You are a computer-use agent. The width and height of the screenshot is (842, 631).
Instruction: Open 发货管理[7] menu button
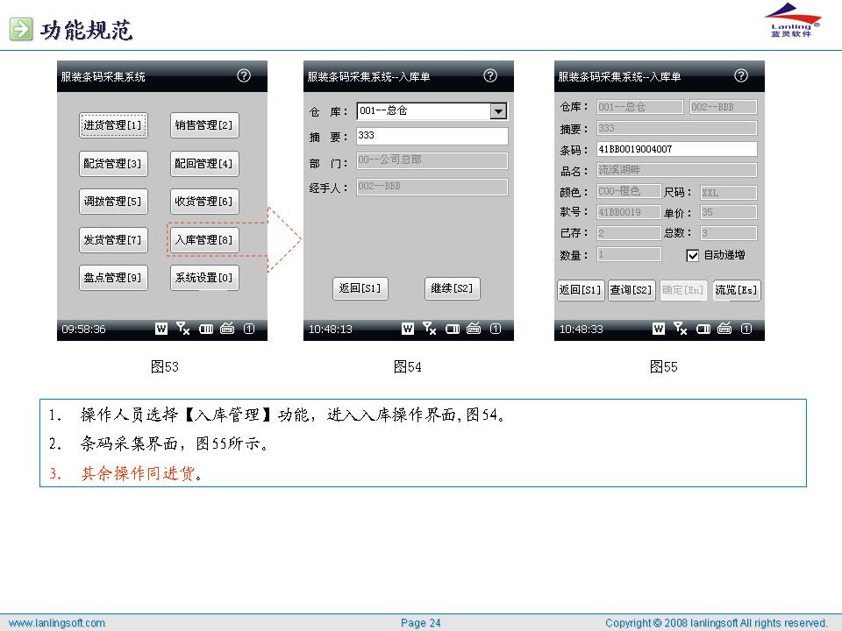click(113, 240)
